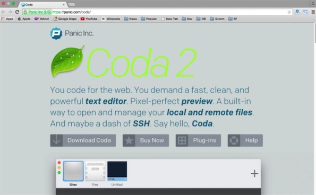Viewport: 316px width, 195px height.
Task: Click the green Coda leaf icon
Action: pos(67,61)
